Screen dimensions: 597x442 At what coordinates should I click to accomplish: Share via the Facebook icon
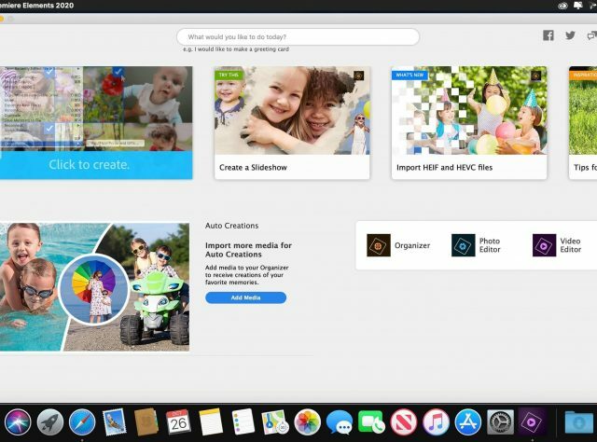pyautogui.click(x=548, y=35)
